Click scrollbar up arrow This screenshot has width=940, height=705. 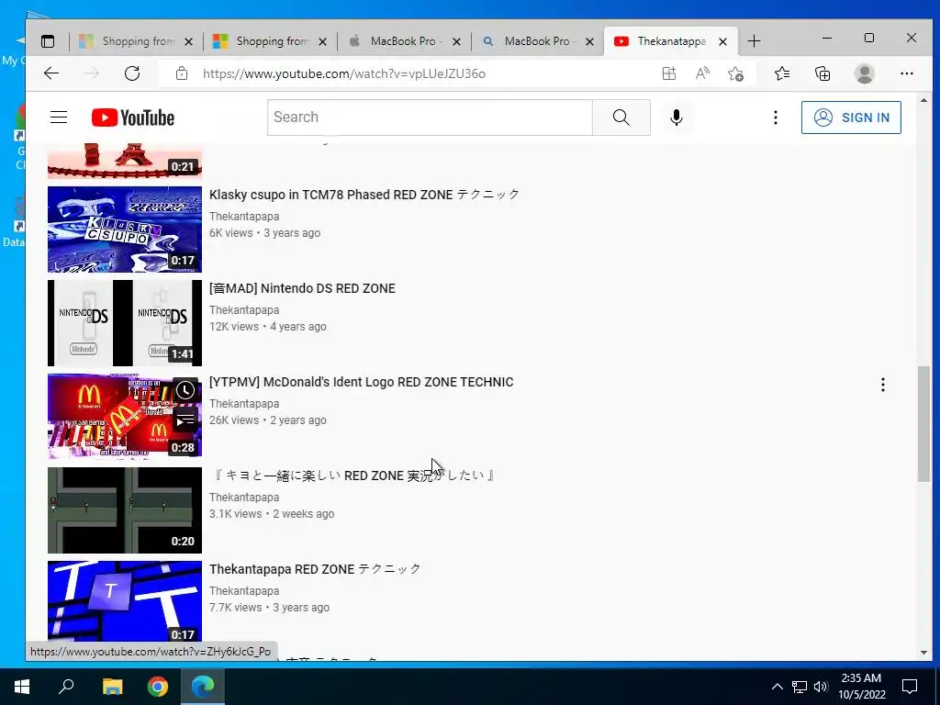pos(923,101)
